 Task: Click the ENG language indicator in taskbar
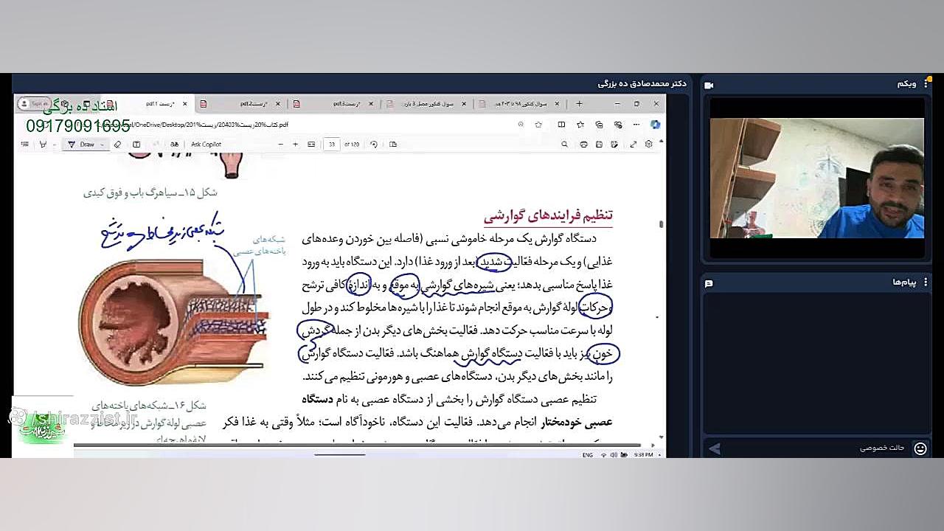click(x=587, y=455)
